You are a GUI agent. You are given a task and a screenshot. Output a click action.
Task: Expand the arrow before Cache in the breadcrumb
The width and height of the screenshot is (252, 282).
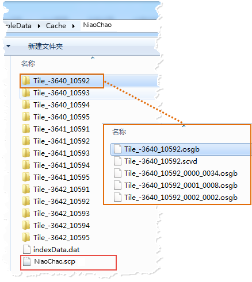click(39, 26)
